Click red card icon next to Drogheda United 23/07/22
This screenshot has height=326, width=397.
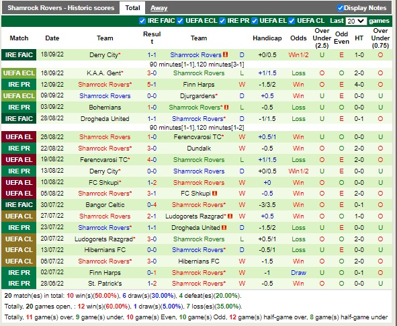tap(224, 227)
